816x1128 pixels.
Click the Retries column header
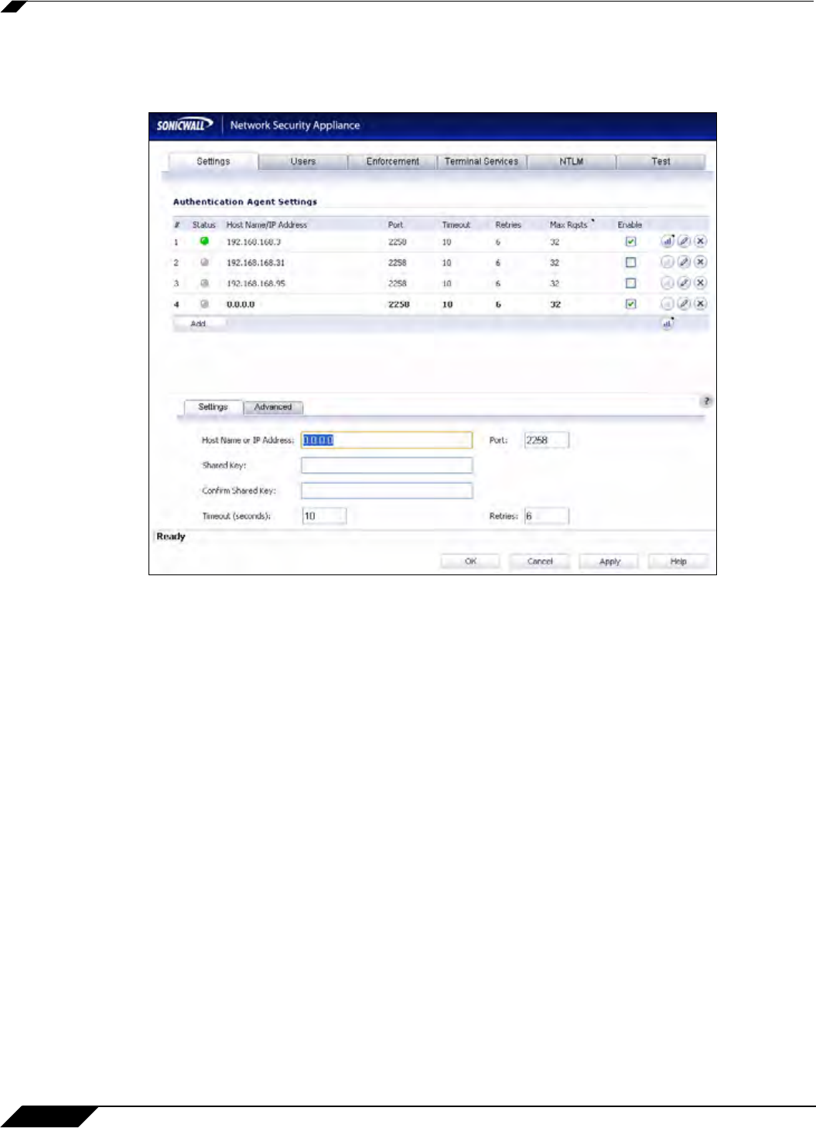pos(508,225)
